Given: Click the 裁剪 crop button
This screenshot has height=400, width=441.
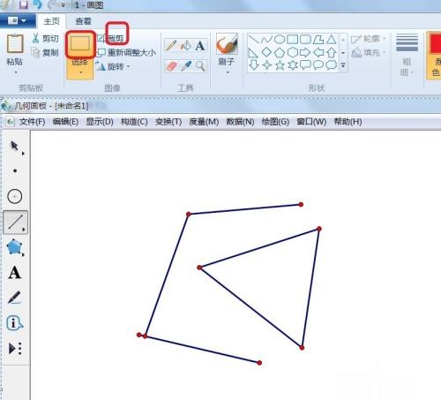Looking at the screenshot, I should coord(111,38).
